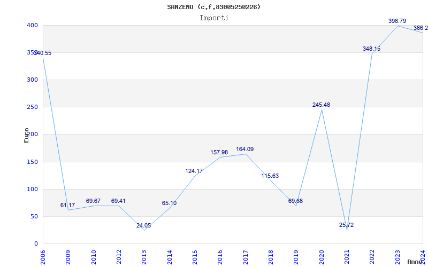Click the data label 348.15

(371, 49)
